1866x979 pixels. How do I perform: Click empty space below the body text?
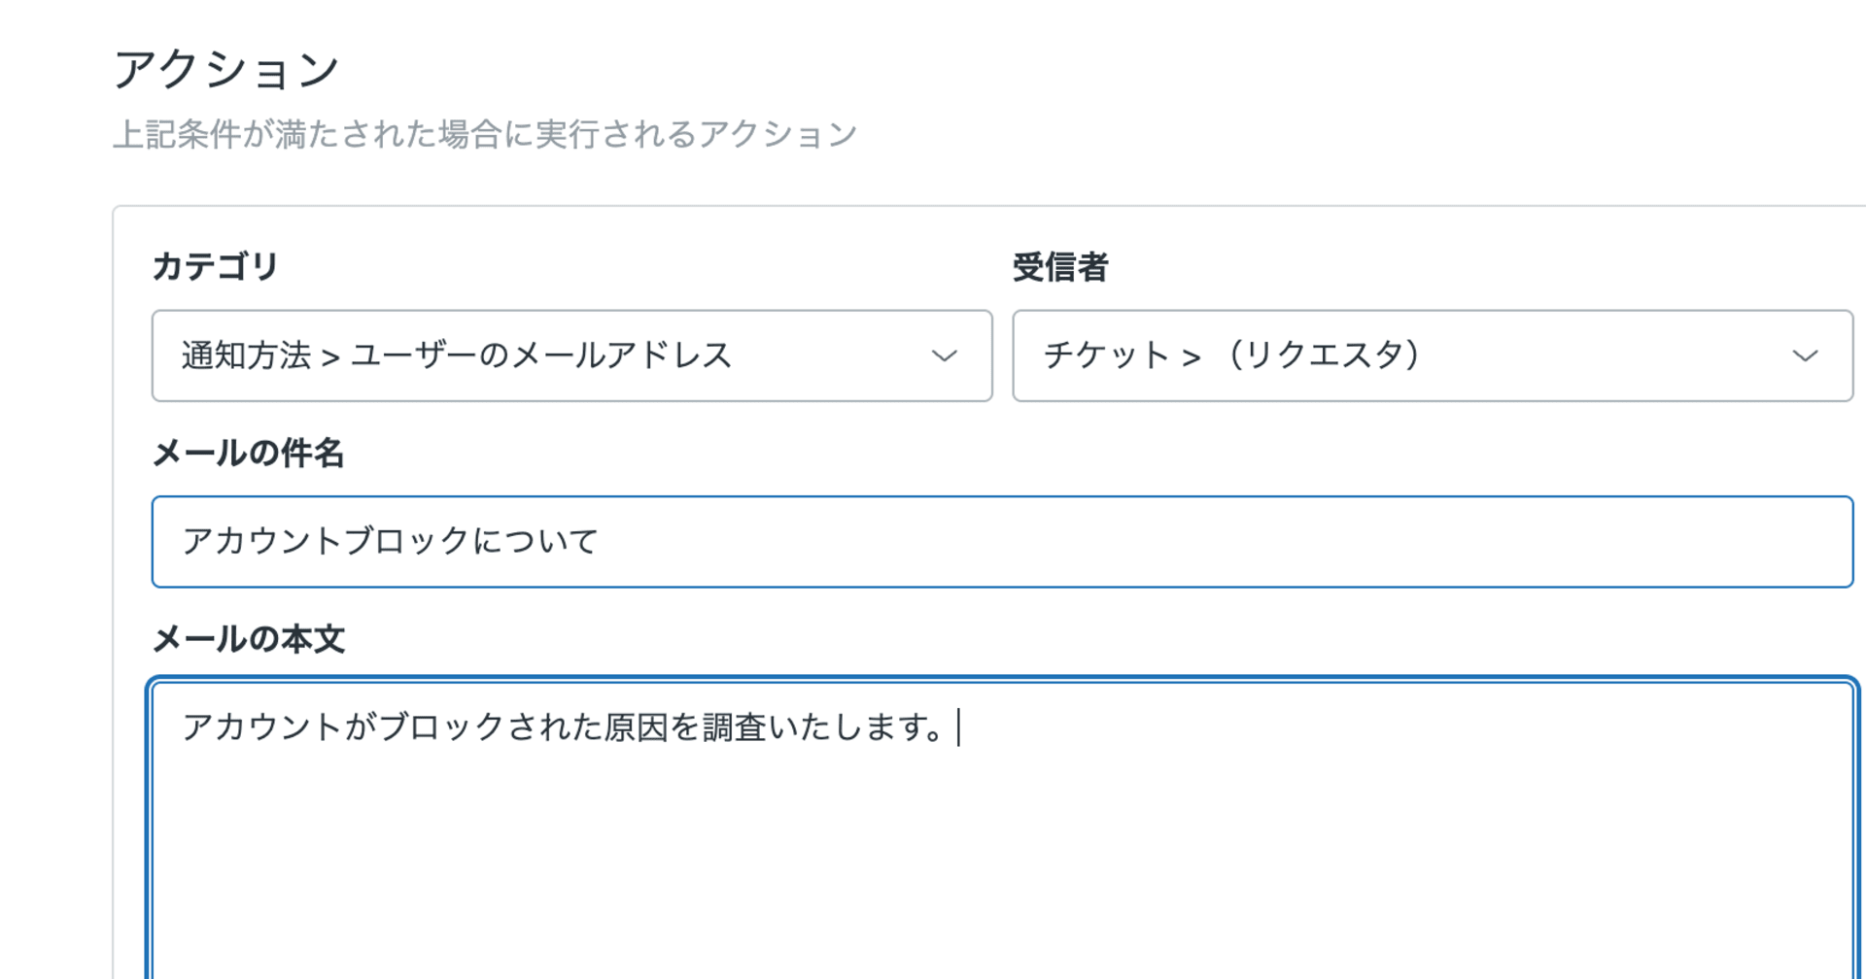tap(1001, 874)
